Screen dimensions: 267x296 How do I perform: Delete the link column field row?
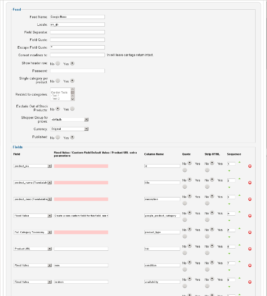[x=250, y=249]
